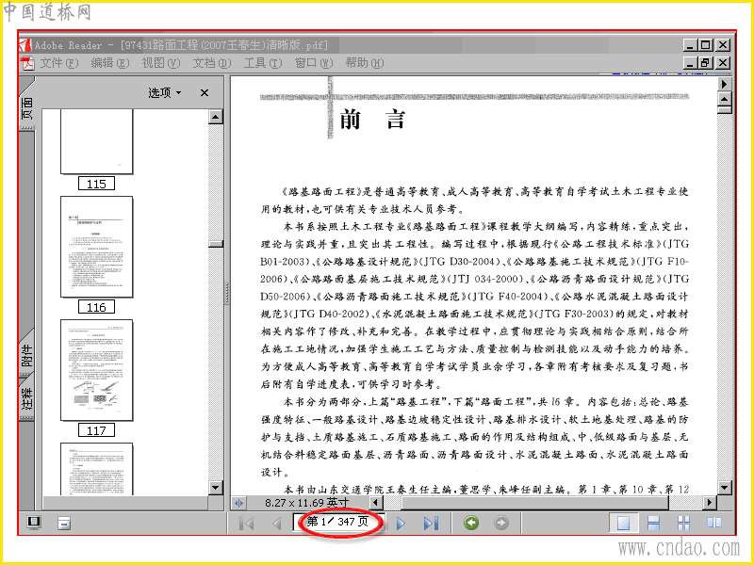Go to the first page button
This screenshot has height=565, width=754.
pyautogui.click(x=247, y=523)
